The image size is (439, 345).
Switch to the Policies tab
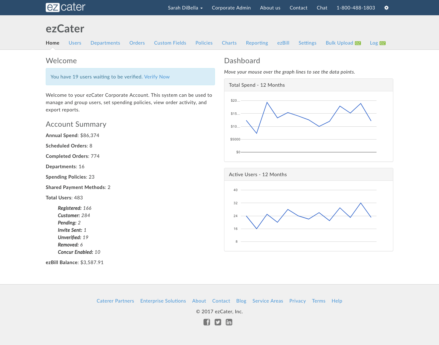coord(204,43)
